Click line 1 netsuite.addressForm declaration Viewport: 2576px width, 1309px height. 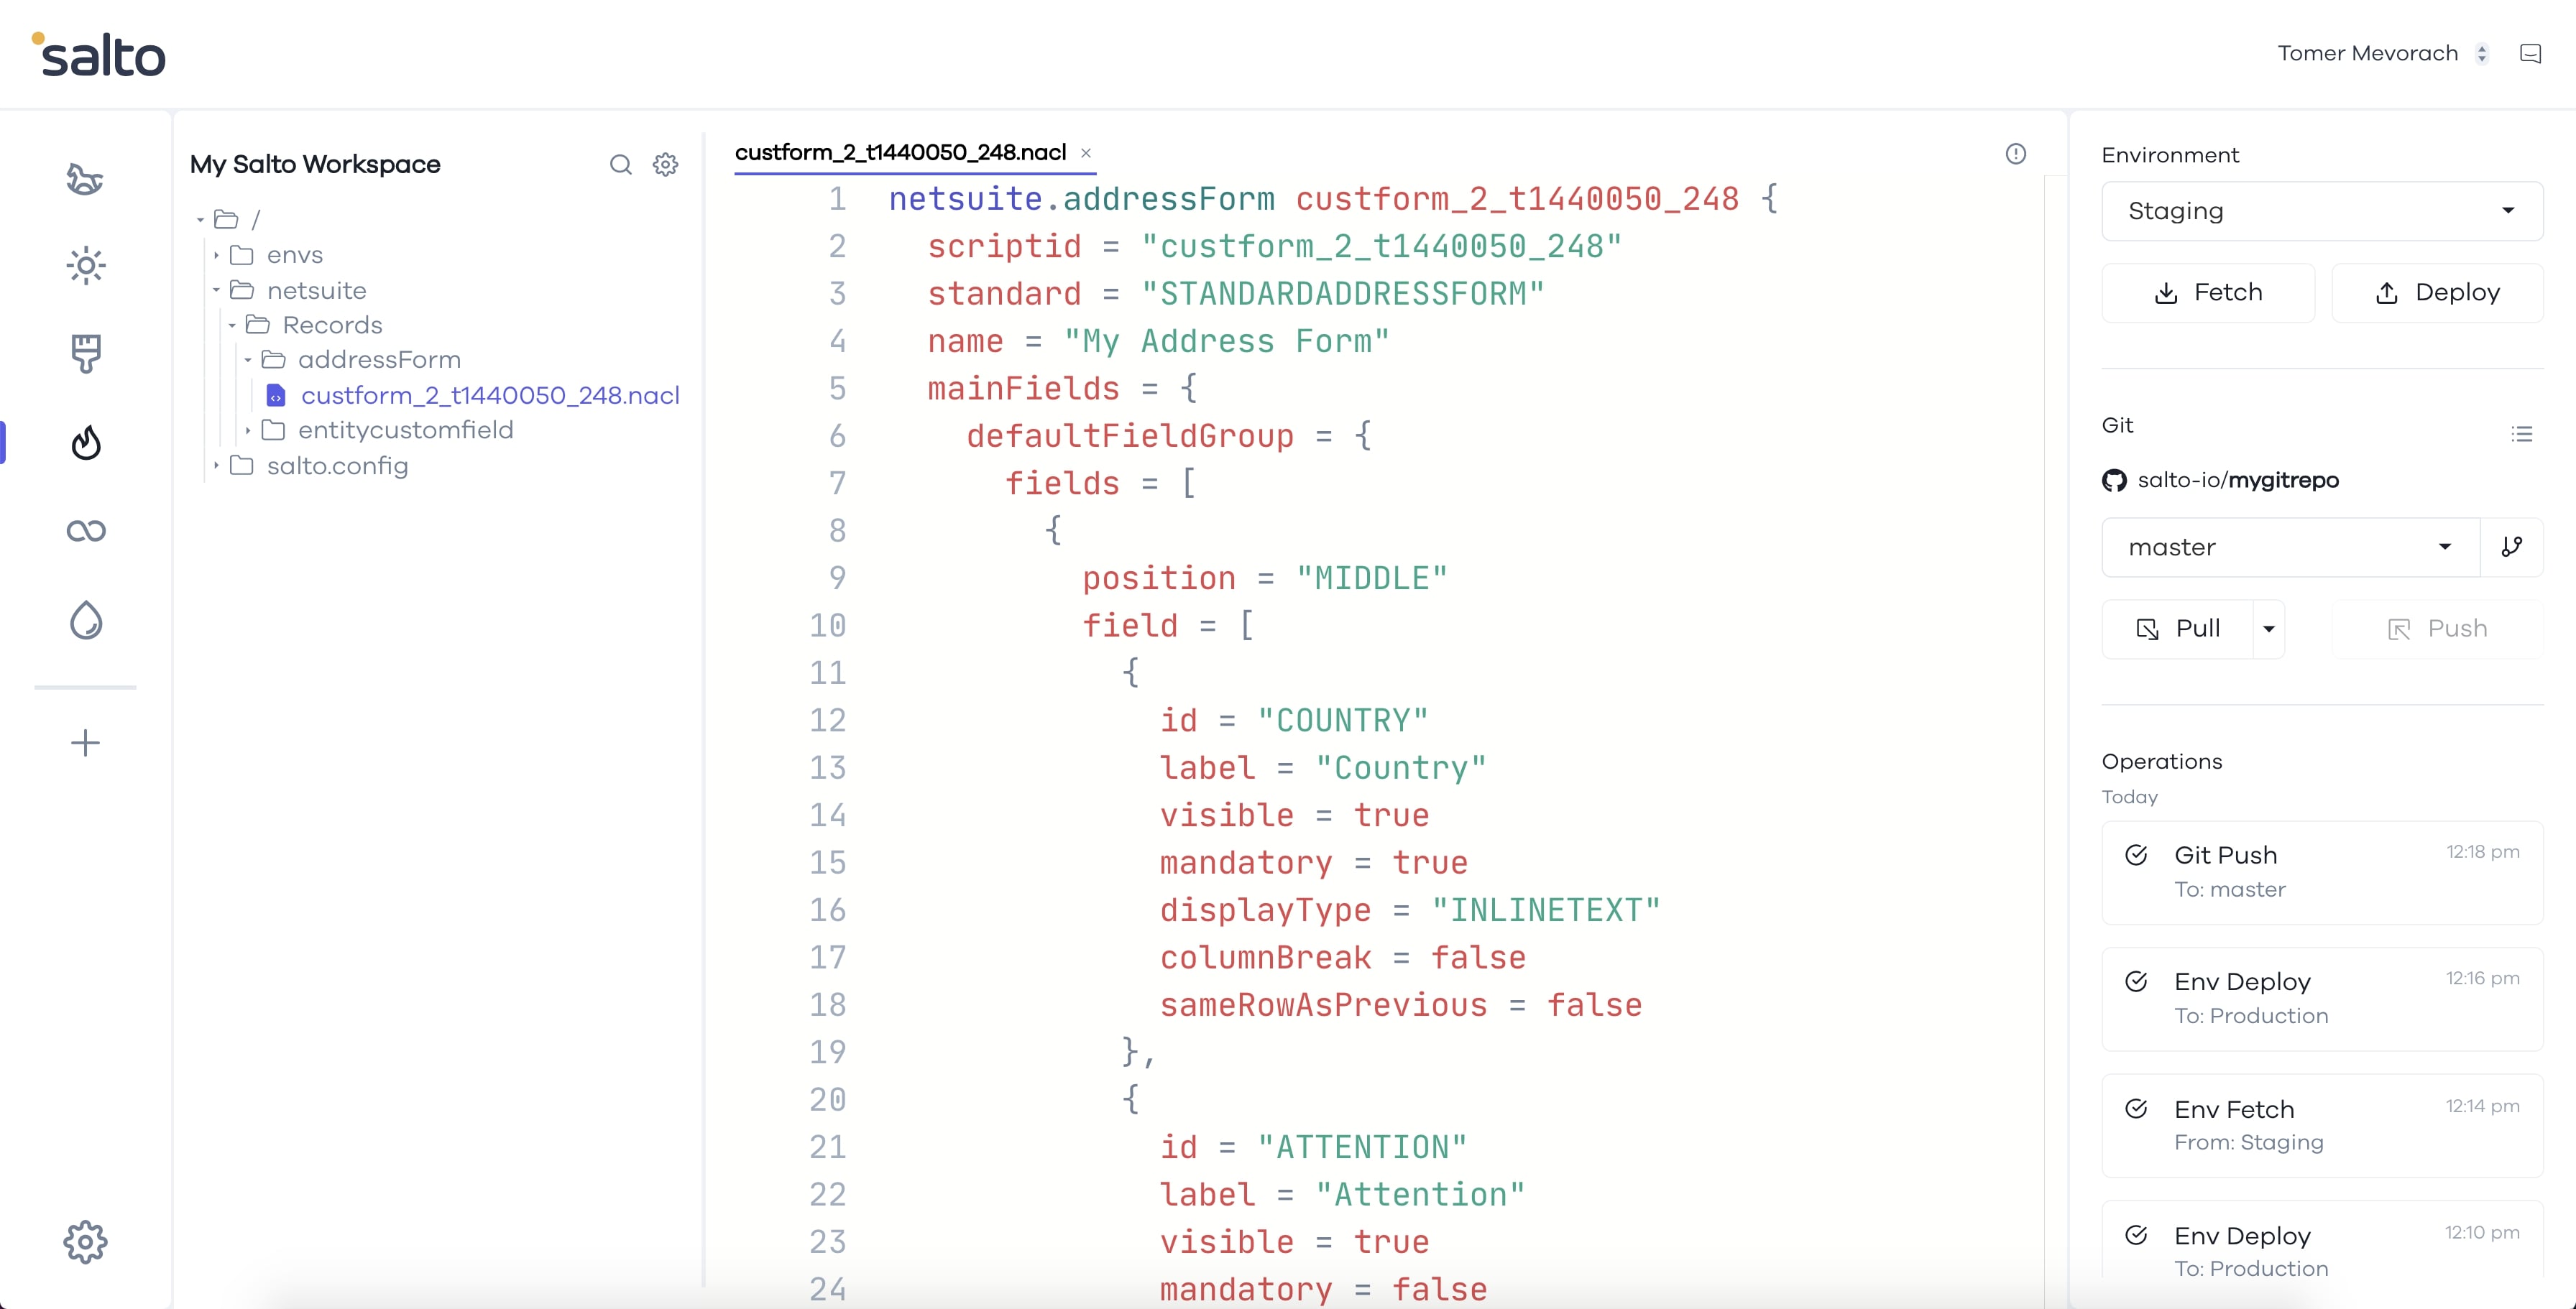(x=1333, y=199)
